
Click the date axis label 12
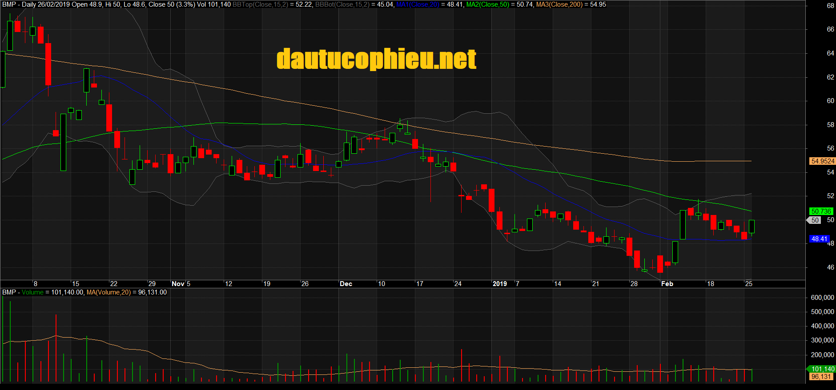(x=229, y=284)
